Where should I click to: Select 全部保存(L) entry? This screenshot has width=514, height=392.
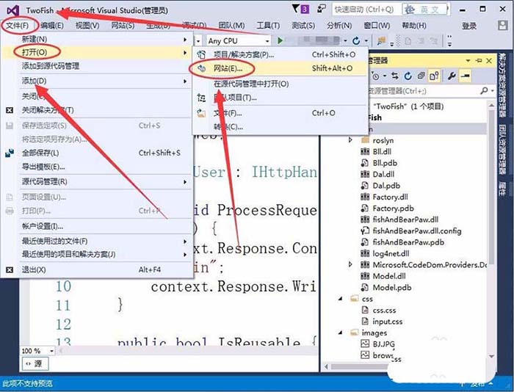click(x=105, y=153)
